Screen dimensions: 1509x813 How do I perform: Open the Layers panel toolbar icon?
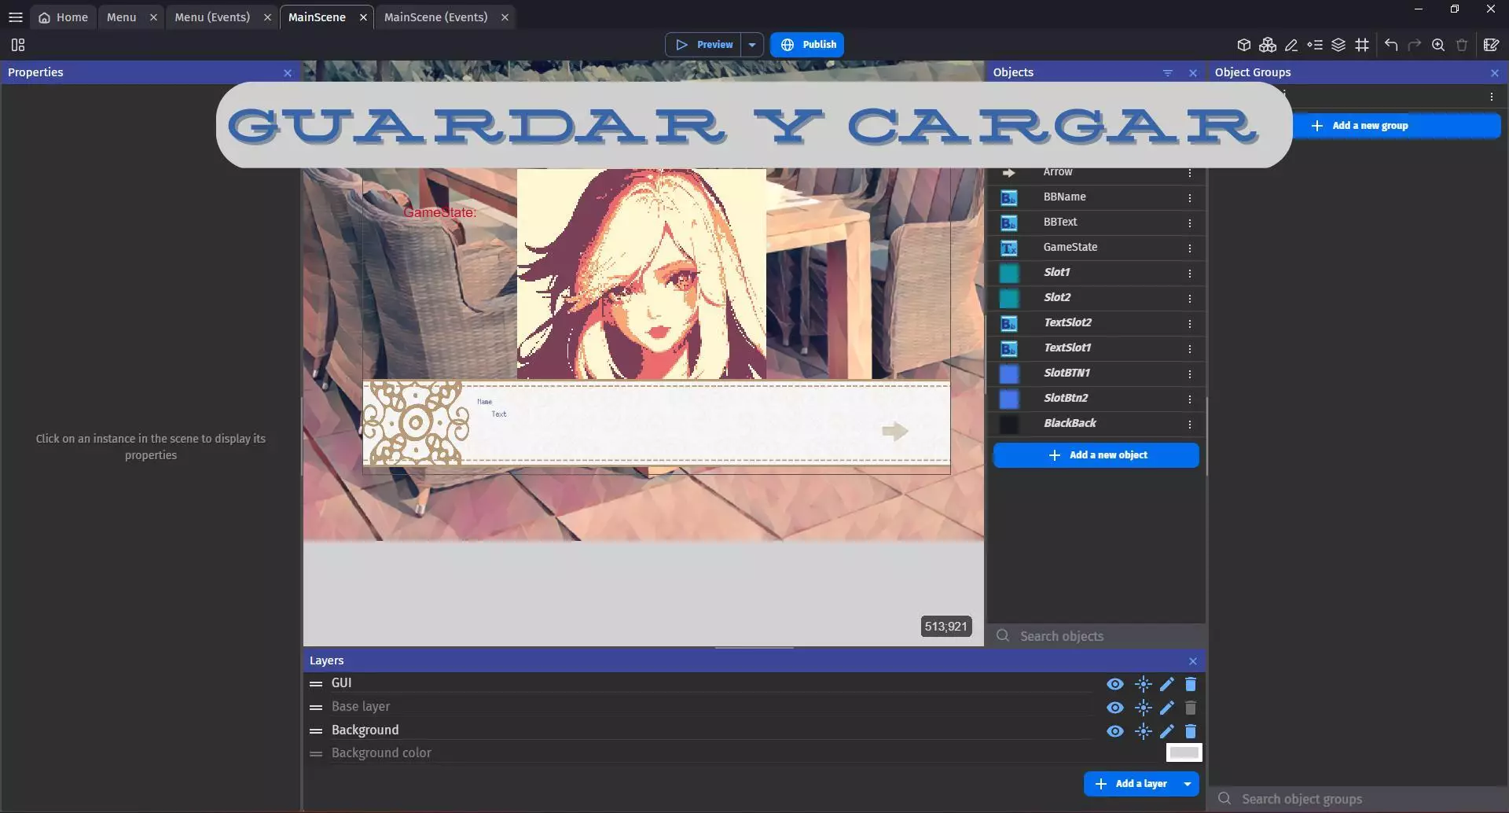tap(1339, 45)
